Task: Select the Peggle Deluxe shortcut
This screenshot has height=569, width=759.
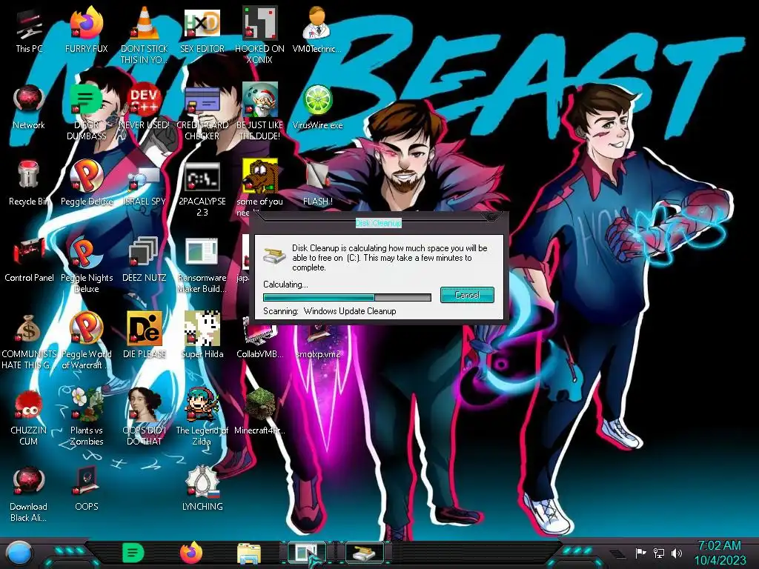Action: click(x=87, y=177)
